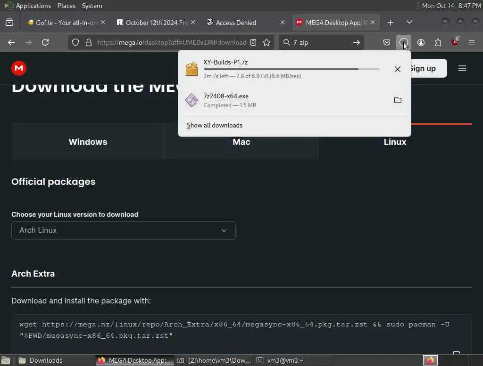Viewport: 483px width, 366px height.
Task: Open a new tab with the plus button
Action: point(390,23)
